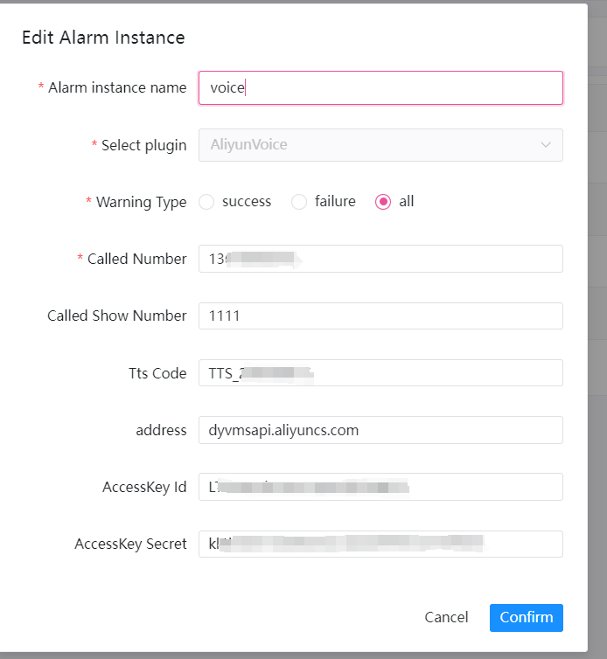The height and width of the screenshot is (659, 607).
Task: Click the Select plugin label
Action: pos(143,145)
